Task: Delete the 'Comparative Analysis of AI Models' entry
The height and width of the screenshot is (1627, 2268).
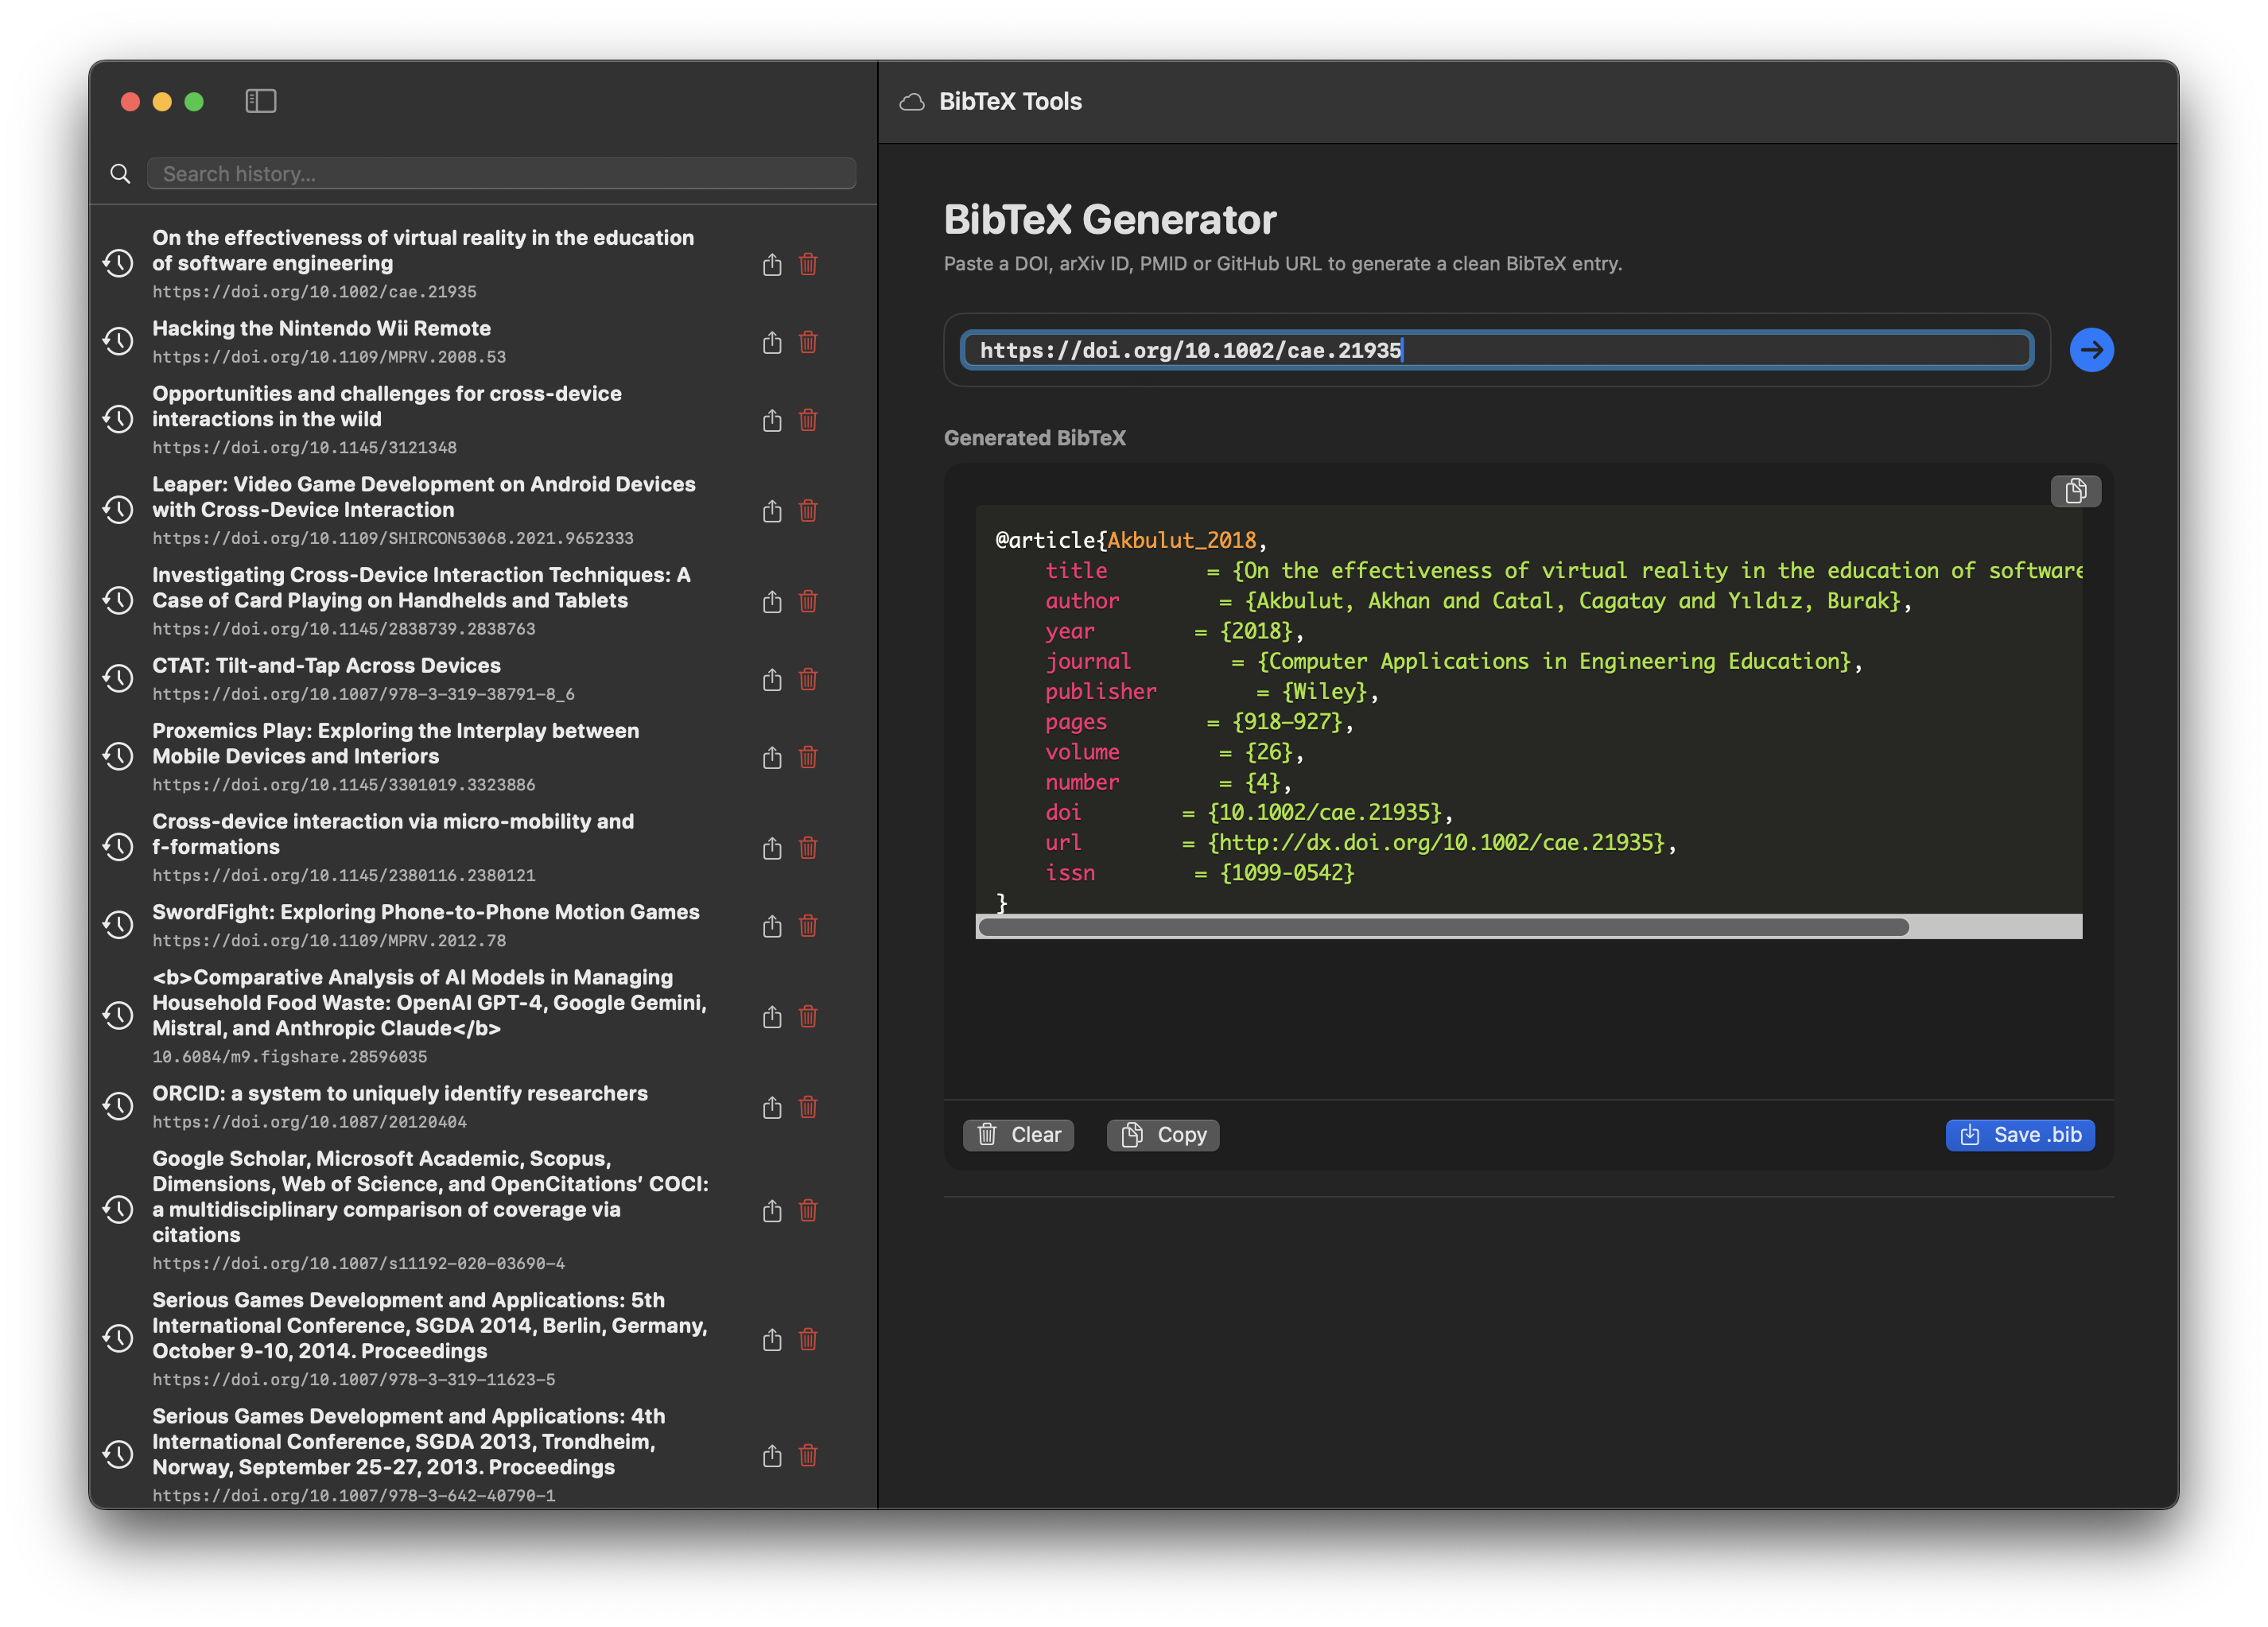Action: pos(808,1016)
